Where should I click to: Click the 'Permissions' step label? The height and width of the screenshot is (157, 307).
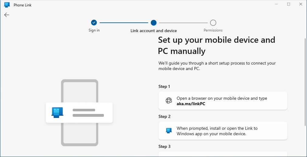[x=213, y=30]
